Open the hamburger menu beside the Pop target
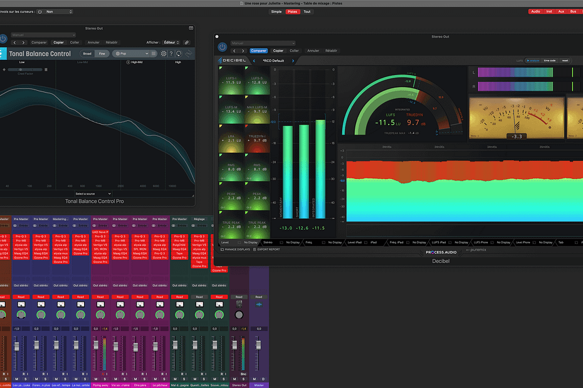Viewport: 583px width, 388px height. pyautogui.click(x=154, y=54)
